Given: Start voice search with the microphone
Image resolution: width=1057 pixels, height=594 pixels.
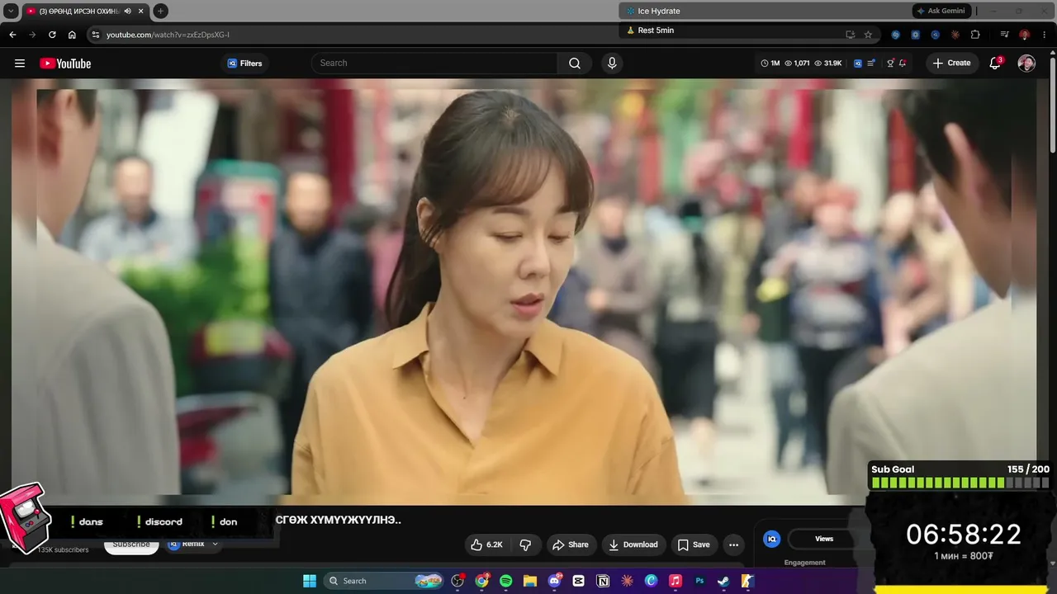Looking at the screenshot, I should pyautogui.click(x=612, y=64).
